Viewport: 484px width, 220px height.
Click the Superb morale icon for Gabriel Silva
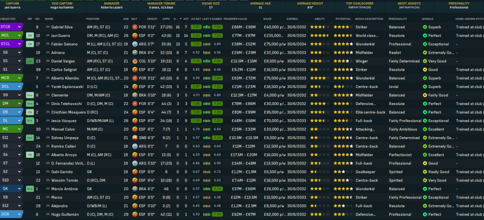pyautogui.click(x=424, y=27)
